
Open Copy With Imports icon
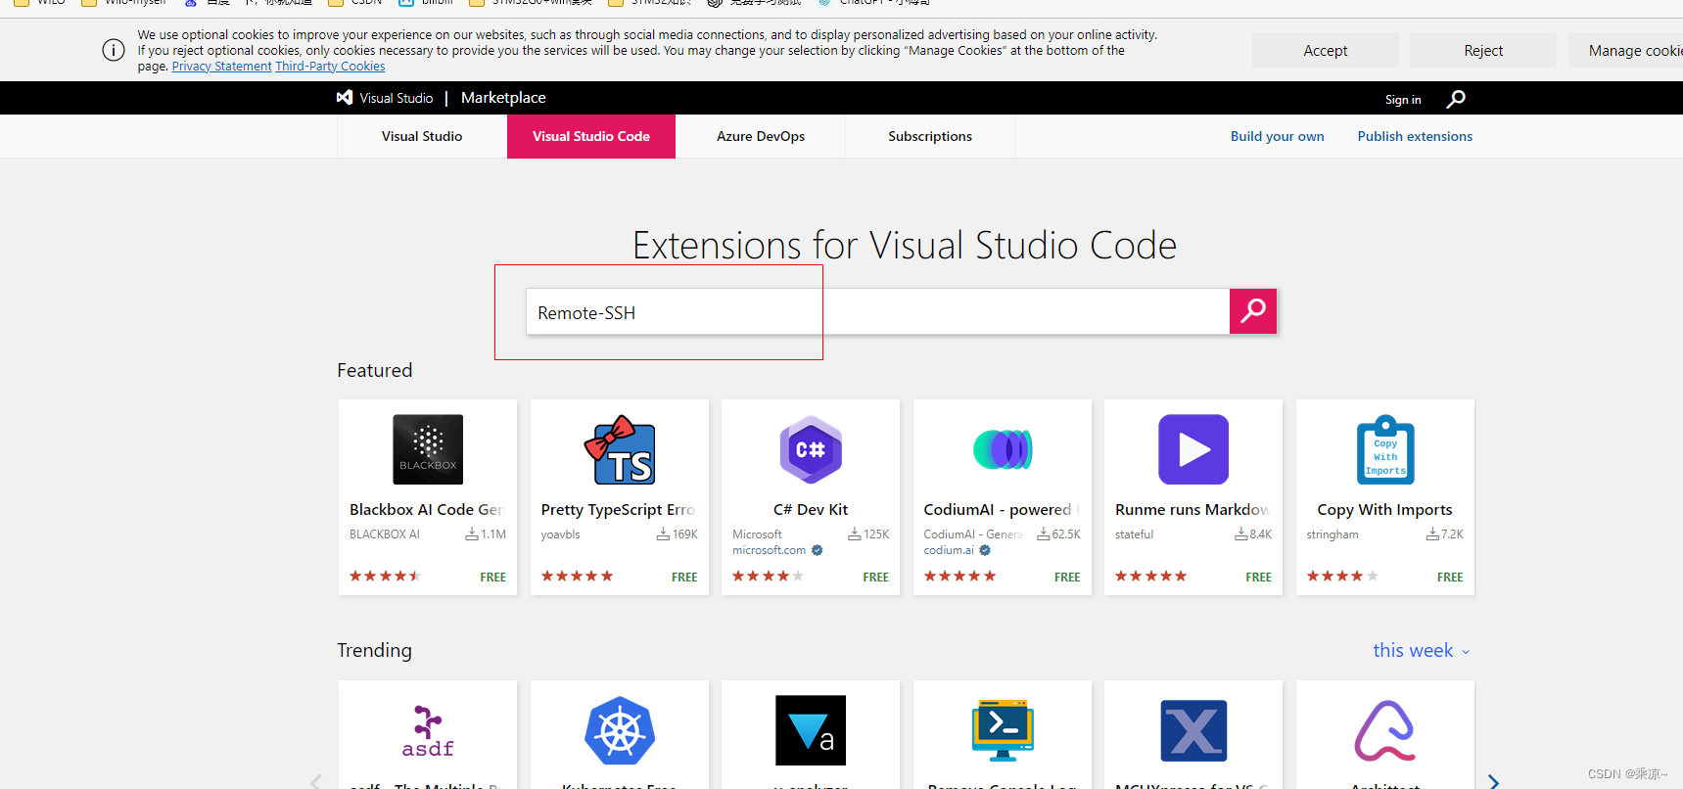(x=1385, y=449)
